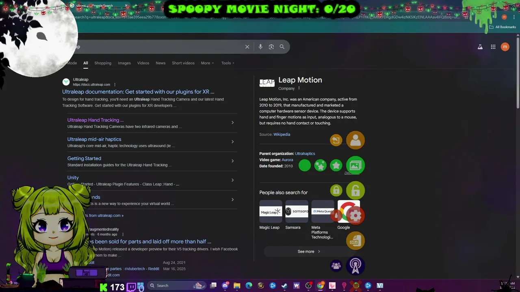520x292 pixels.
Task: Start voice search with the microphone icon
Action: (260, 47)
